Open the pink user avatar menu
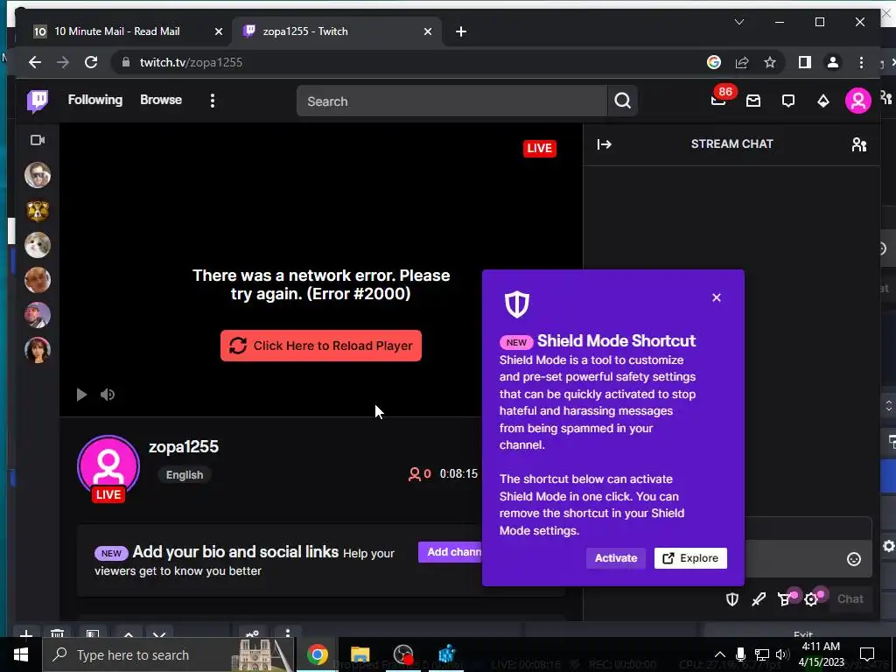Viewport: 896px width, 672px height. pyautogui.click(x=857, y=101)
